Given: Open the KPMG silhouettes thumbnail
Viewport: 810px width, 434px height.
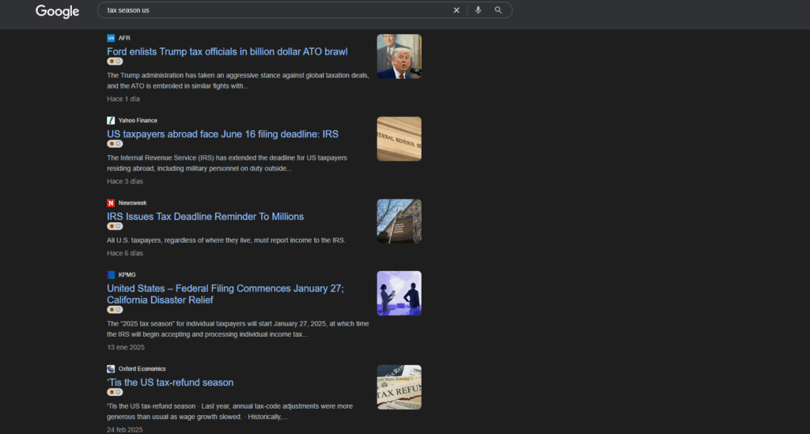Looking at the screenshot, I should (399, 293).
